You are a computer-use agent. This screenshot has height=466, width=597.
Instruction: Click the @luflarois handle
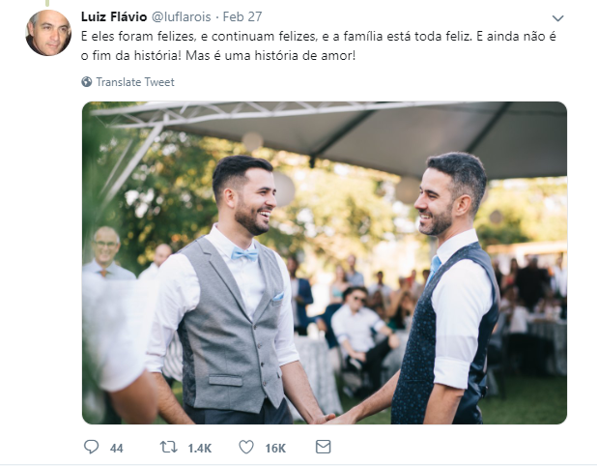(182, 16)
